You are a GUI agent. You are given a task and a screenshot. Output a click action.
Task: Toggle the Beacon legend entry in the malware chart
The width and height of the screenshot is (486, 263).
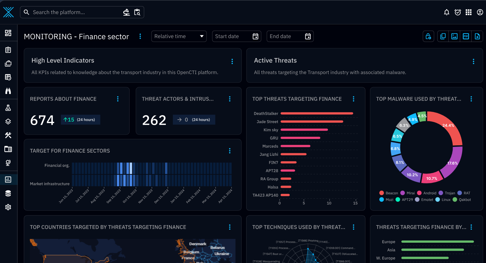[x=388, y=193]
